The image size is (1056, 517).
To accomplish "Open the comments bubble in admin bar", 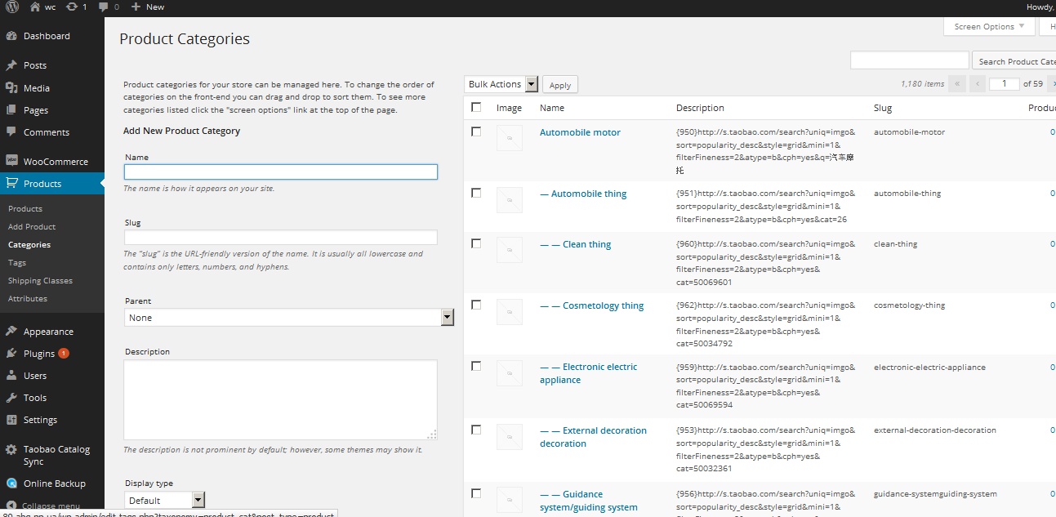I will coord(104,7).
